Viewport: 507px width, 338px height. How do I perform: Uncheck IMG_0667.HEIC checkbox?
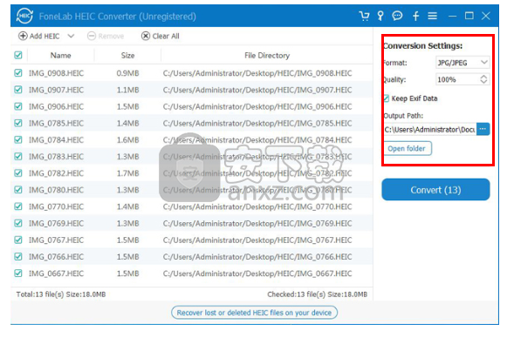[18, 274]
